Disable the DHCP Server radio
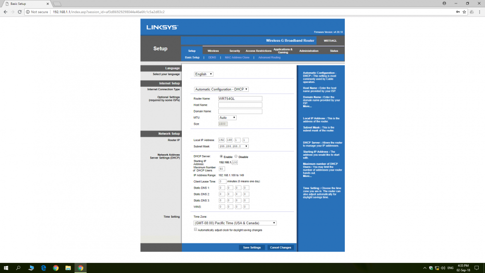Image resolution: width=485 pixels, height=273 pixels. coord(236,157)
